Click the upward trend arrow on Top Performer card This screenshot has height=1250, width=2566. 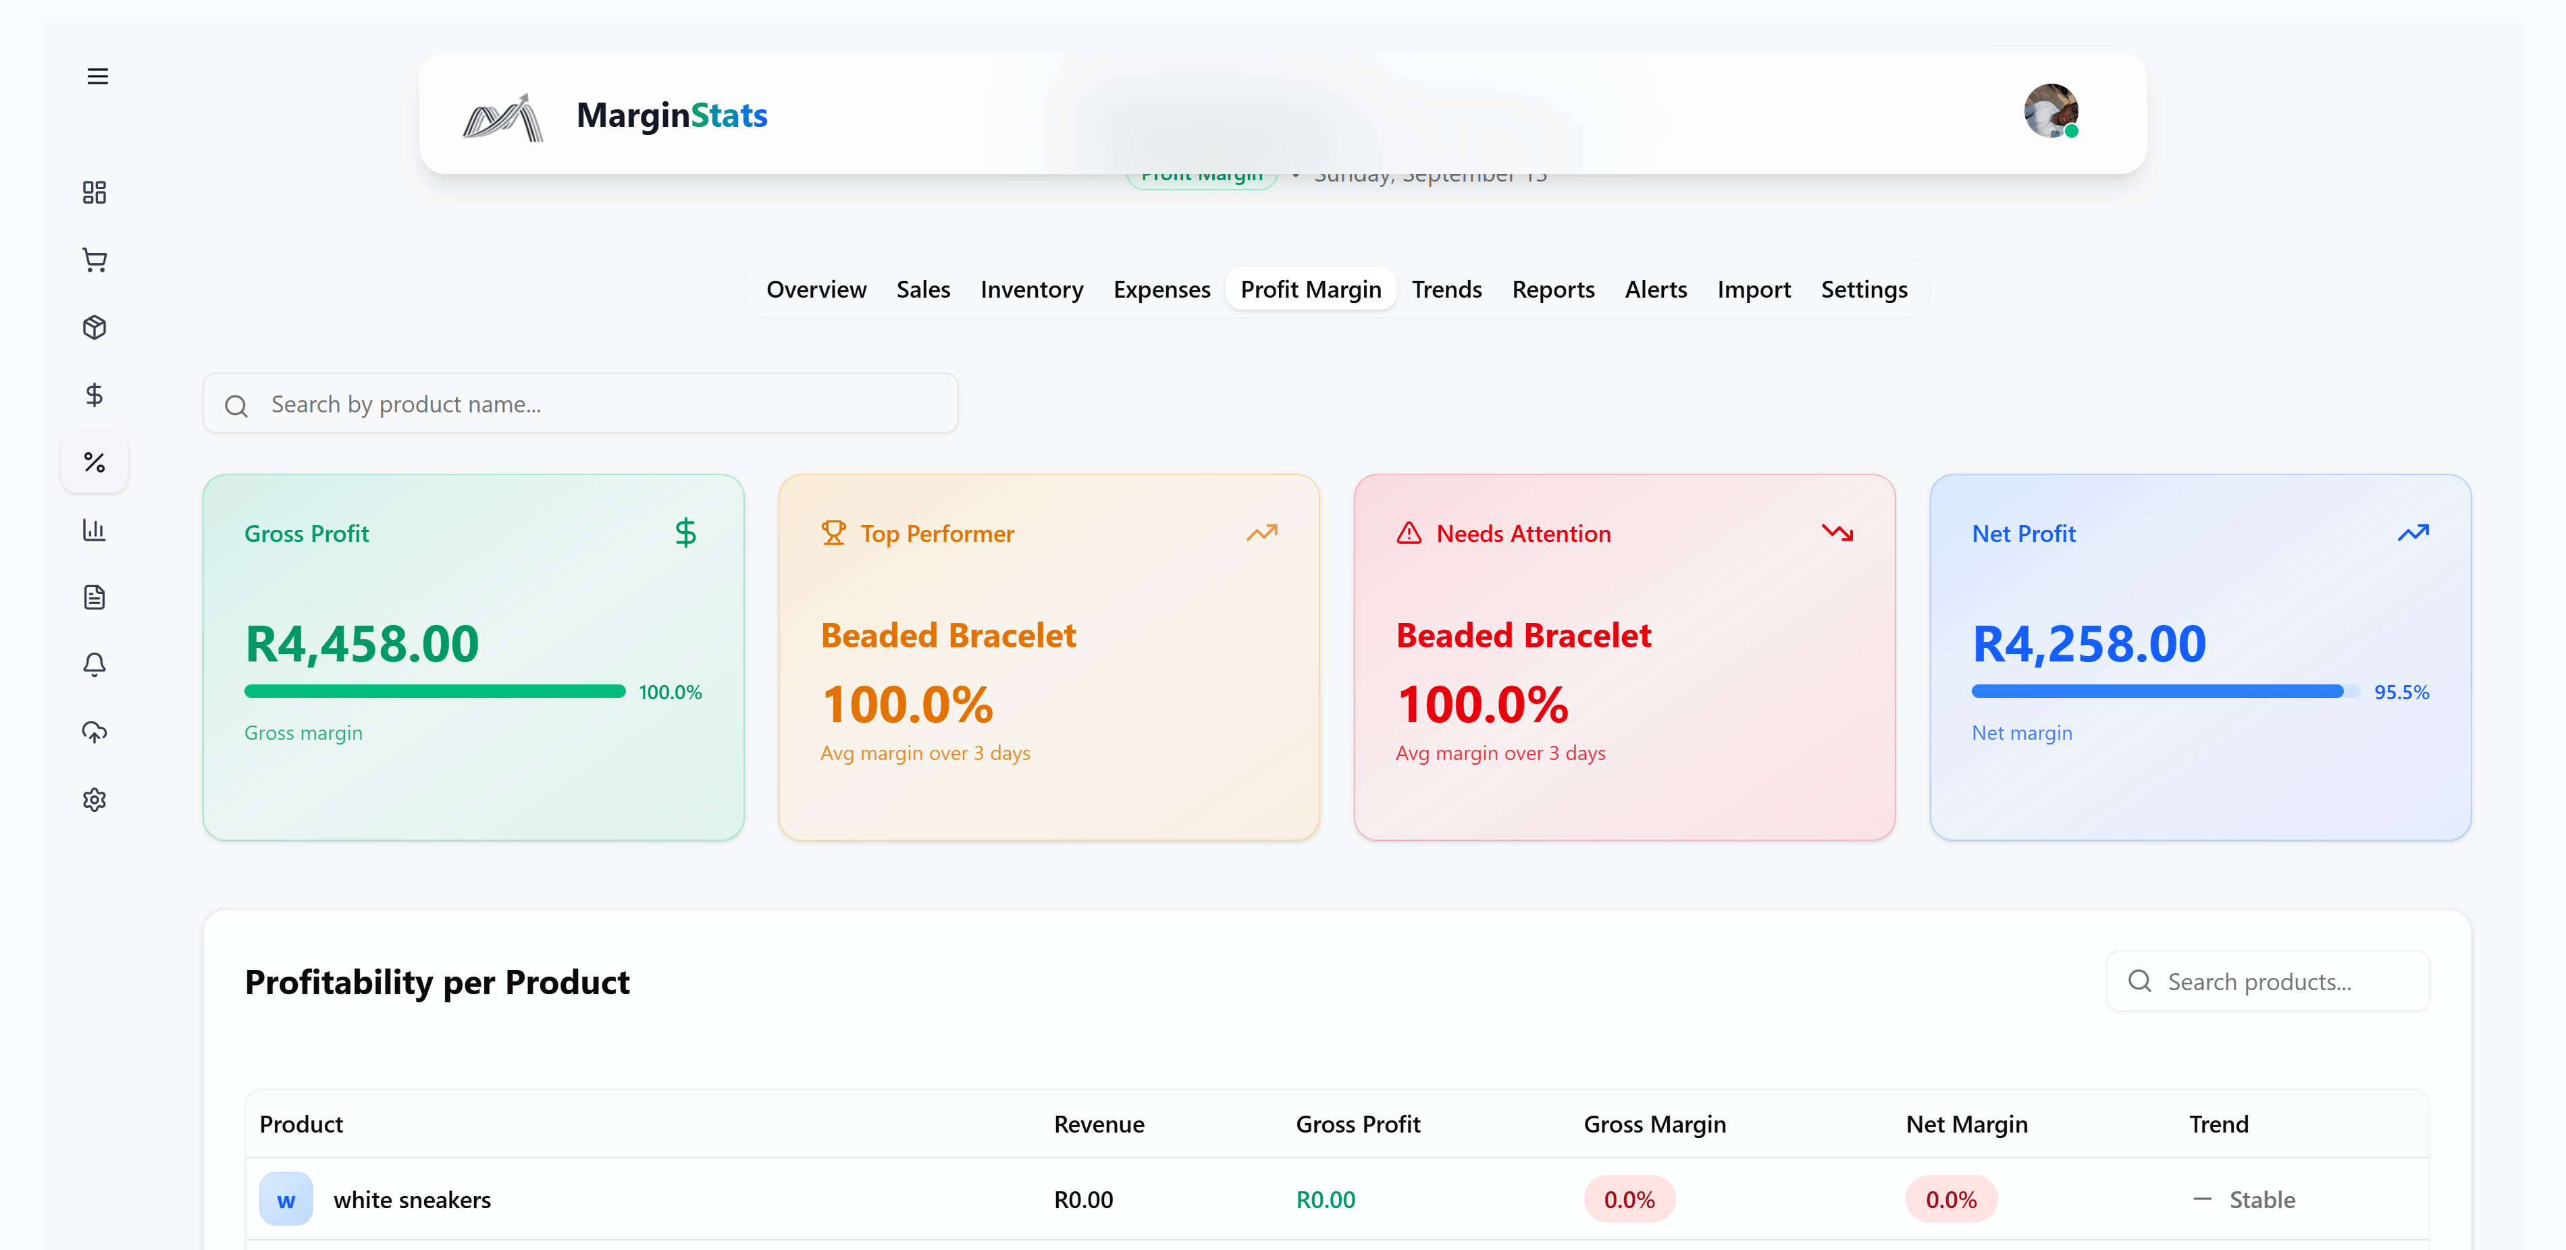1261,533
